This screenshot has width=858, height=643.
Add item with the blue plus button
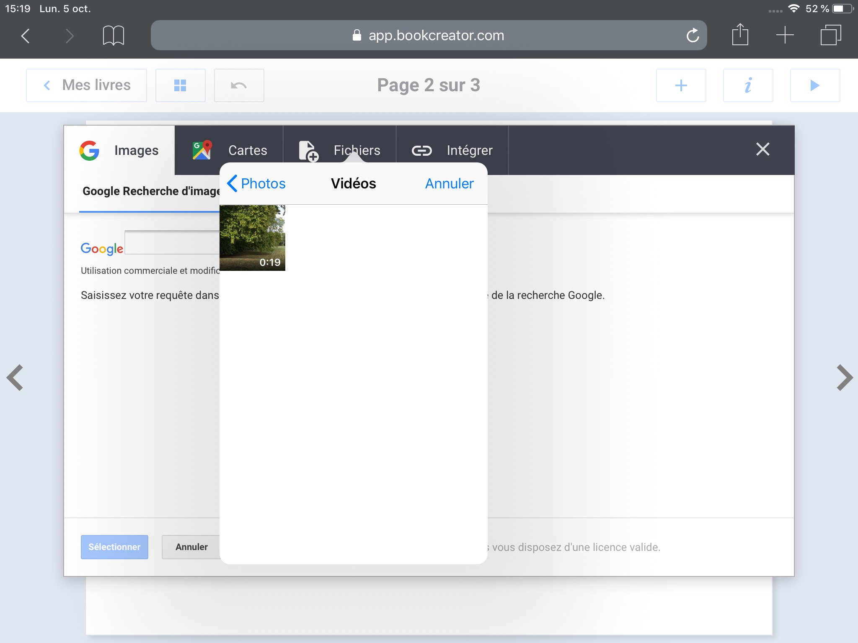pyautogui.click(x=681, y=85)
